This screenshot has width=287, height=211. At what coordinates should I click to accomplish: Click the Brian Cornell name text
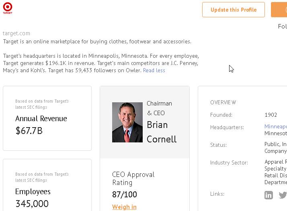[x=162, y=132]
